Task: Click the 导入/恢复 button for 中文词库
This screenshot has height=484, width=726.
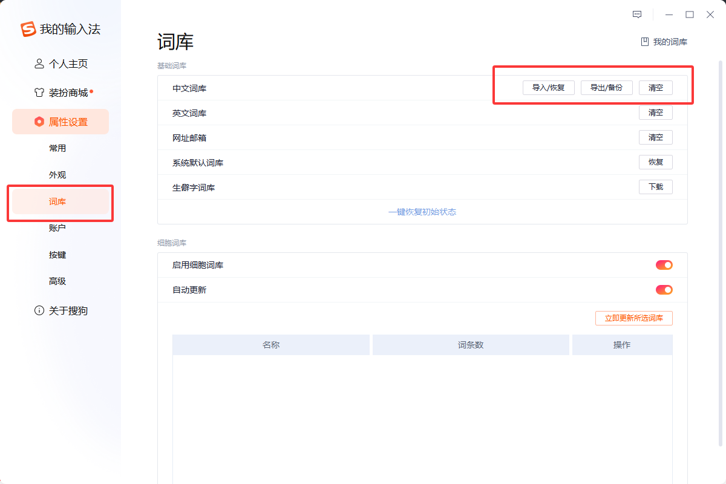Action: [x=548, y=87]
